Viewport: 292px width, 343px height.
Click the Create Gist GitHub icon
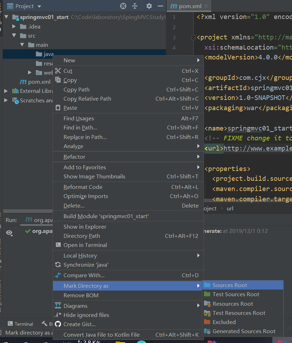click(58, 324)
